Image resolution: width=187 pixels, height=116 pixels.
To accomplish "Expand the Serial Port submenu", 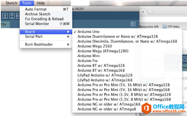I will pyautogui.click(x=46, y=36).
